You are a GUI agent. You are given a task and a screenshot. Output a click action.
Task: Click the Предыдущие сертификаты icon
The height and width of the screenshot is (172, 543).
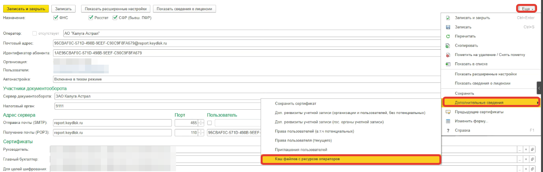coord(448,112)
